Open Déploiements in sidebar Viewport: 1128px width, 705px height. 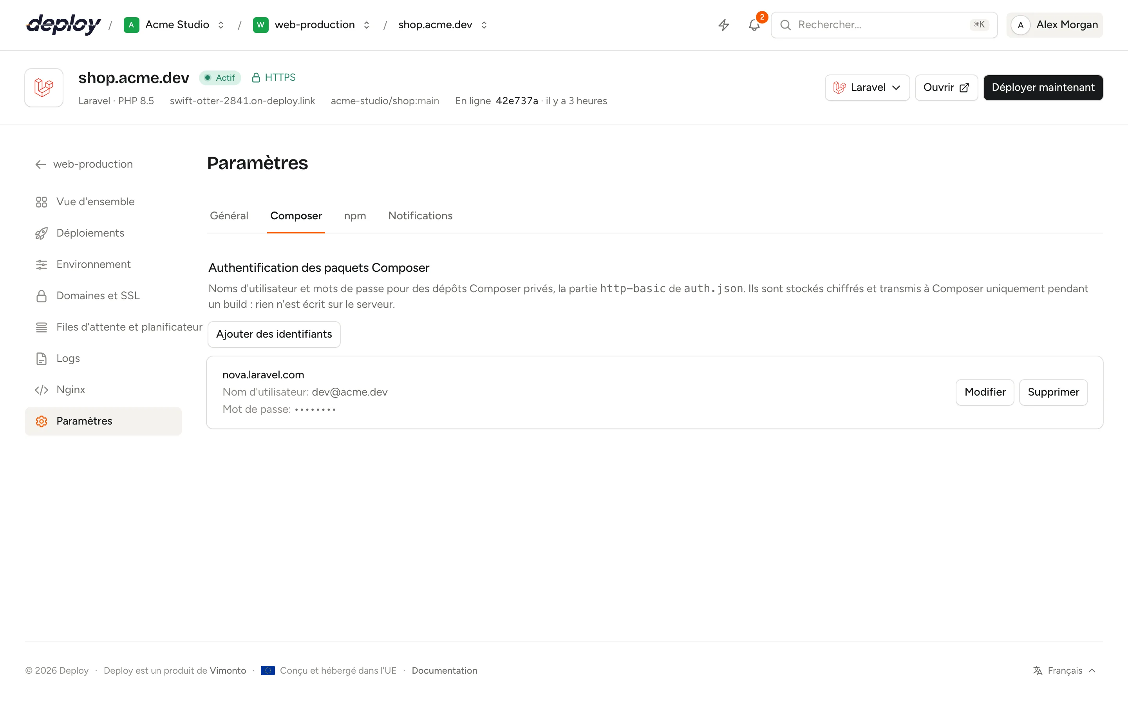coord(103,233)
